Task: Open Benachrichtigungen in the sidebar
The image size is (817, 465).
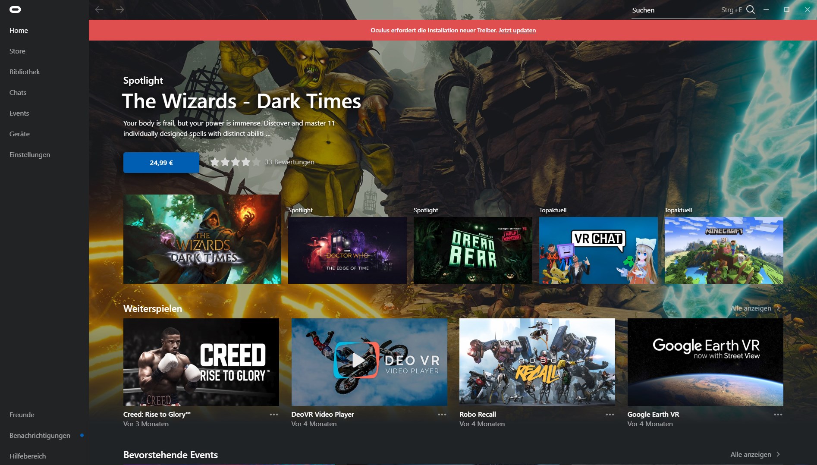Action: coord(40,435)
